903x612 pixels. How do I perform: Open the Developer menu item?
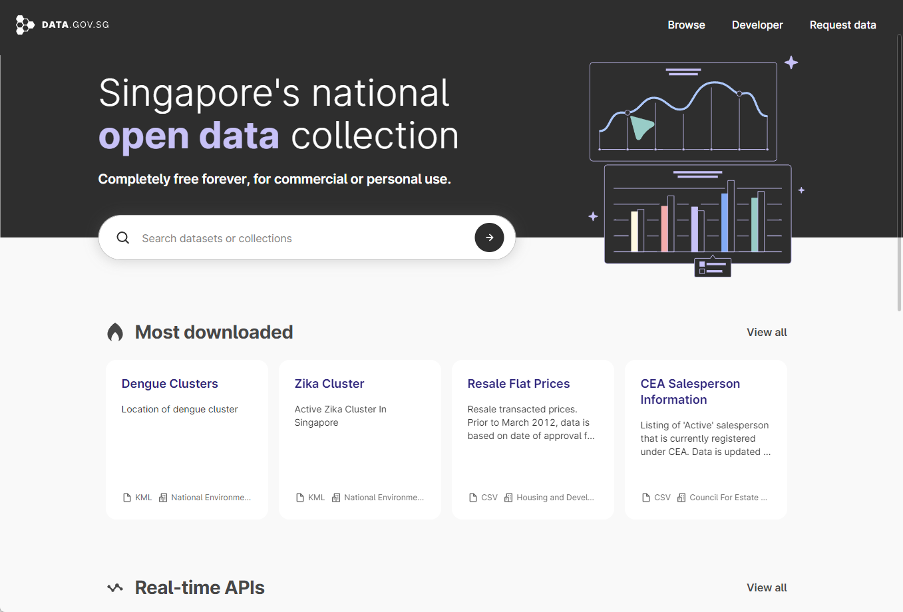click(x=757, y=25)
